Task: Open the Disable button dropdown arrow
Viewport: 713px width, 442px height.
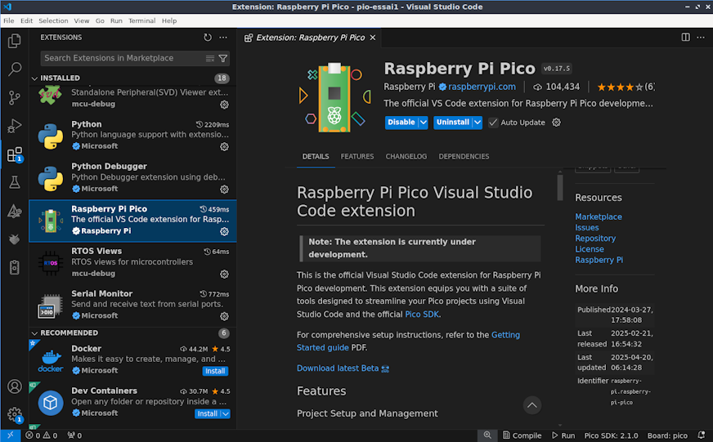Action: 424,123
